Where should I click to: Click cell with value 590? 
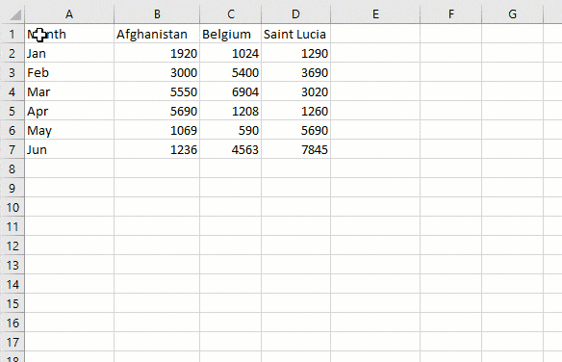[230, 131]
